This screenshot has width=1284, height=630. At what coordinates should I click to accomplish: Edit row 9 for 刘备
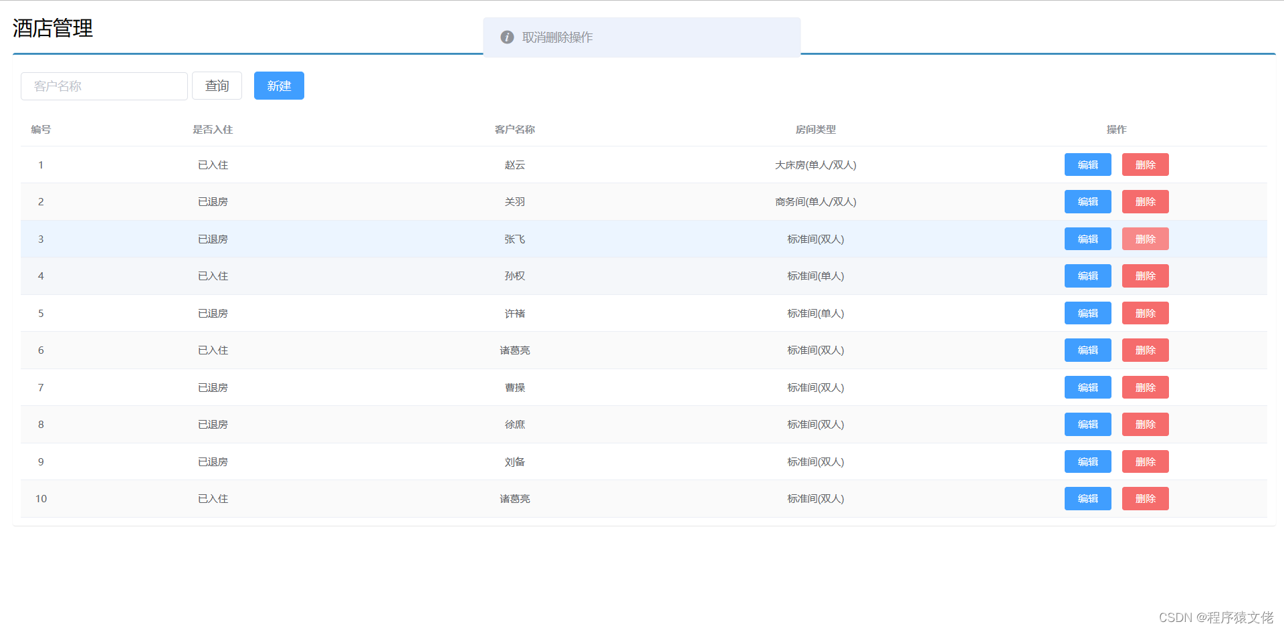click(x=1087, y=461)
